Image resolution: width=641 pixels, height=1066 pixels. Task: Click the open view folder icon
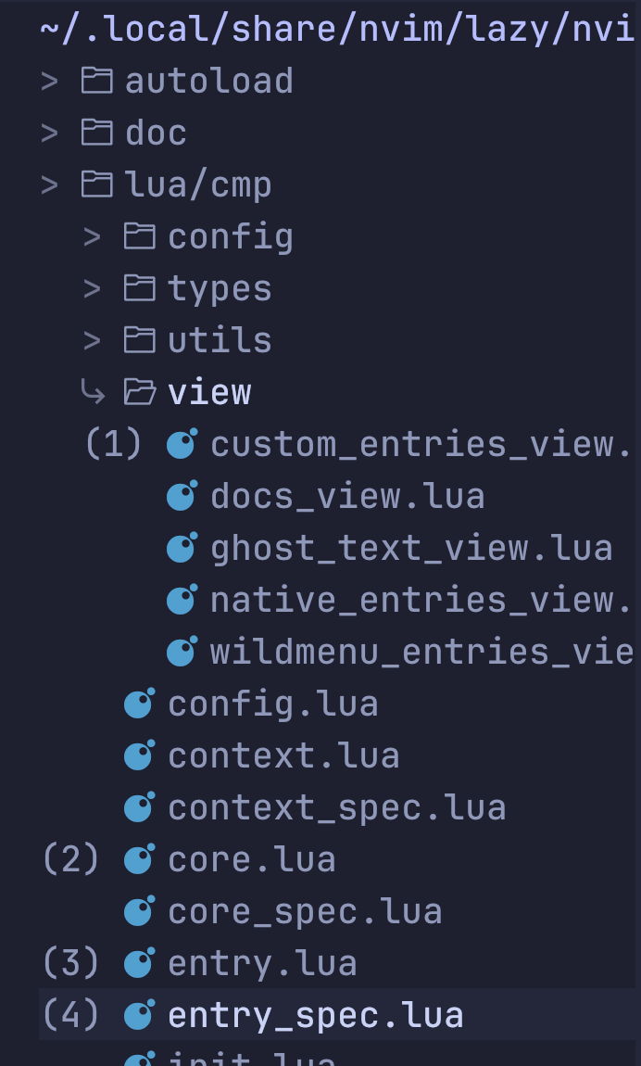tap(140, 392)
